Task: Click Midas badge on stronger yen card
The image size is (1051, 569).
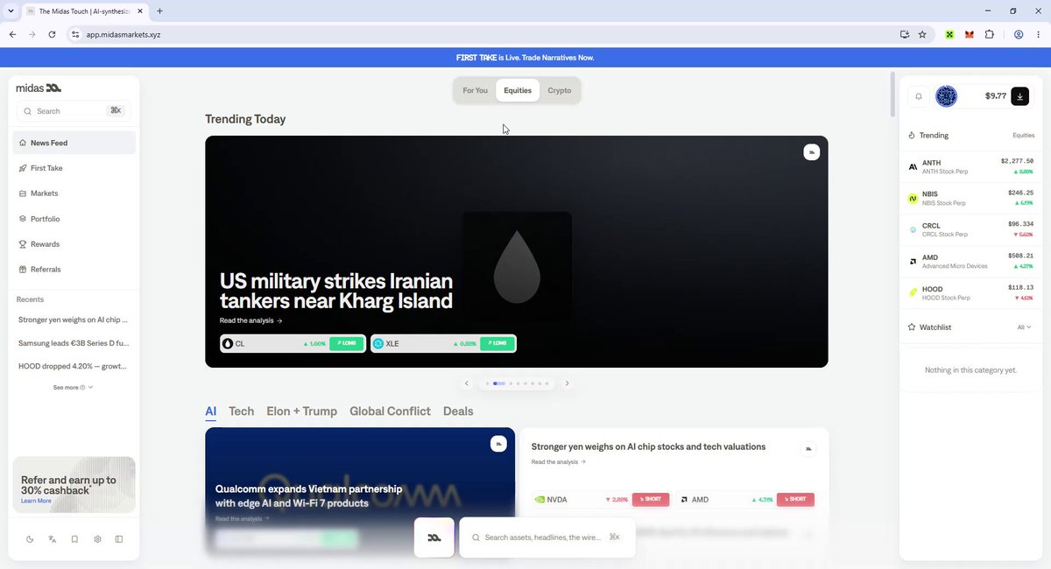Action: (808, 449)
